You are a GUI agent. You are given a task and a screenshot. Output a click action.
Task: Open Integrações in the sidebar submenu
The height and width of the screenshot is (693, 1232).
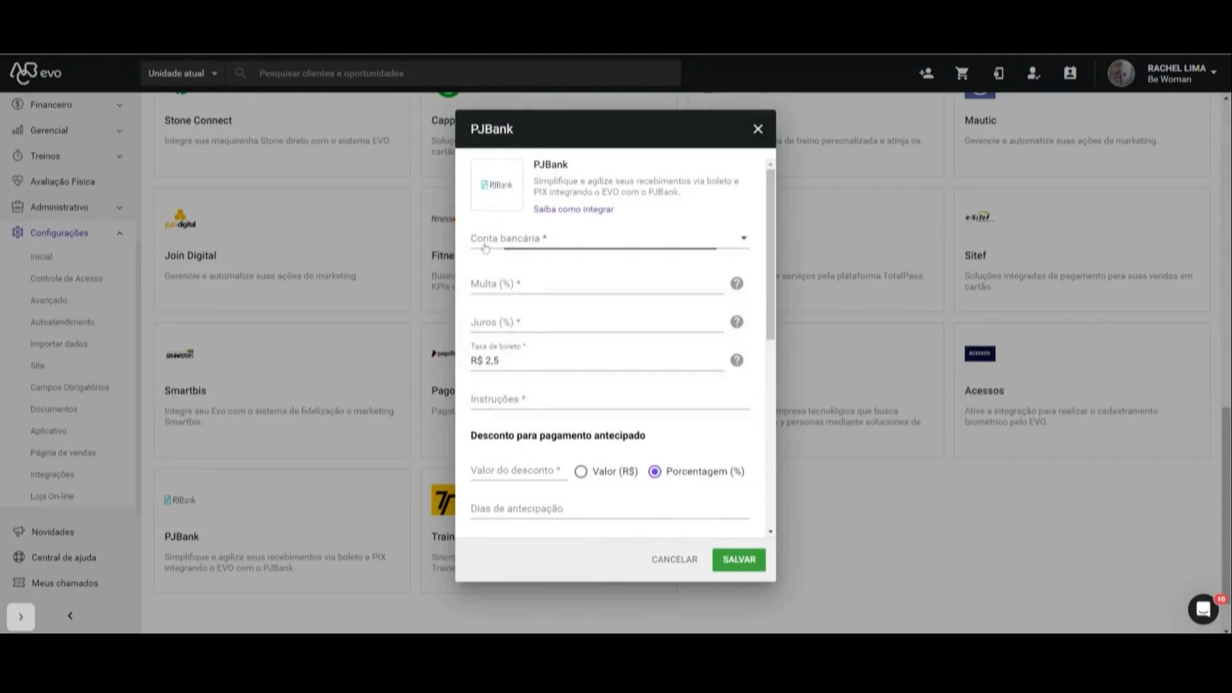[x=52, y=475]
